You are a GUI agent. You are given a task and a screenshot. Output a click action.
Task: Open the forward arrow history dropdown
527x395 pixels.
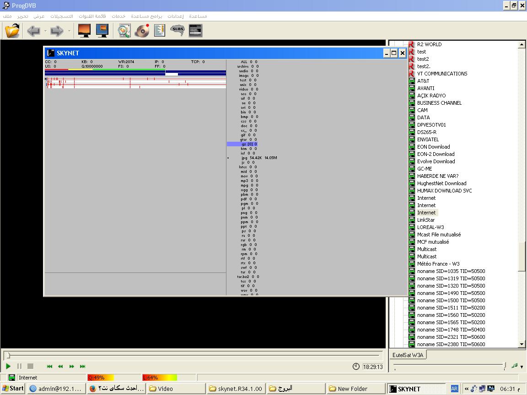[69, 31]
